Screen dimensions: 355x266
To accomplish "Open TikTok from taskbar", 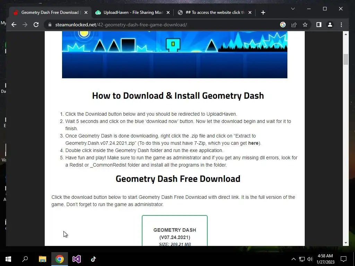I will (94, 259).
